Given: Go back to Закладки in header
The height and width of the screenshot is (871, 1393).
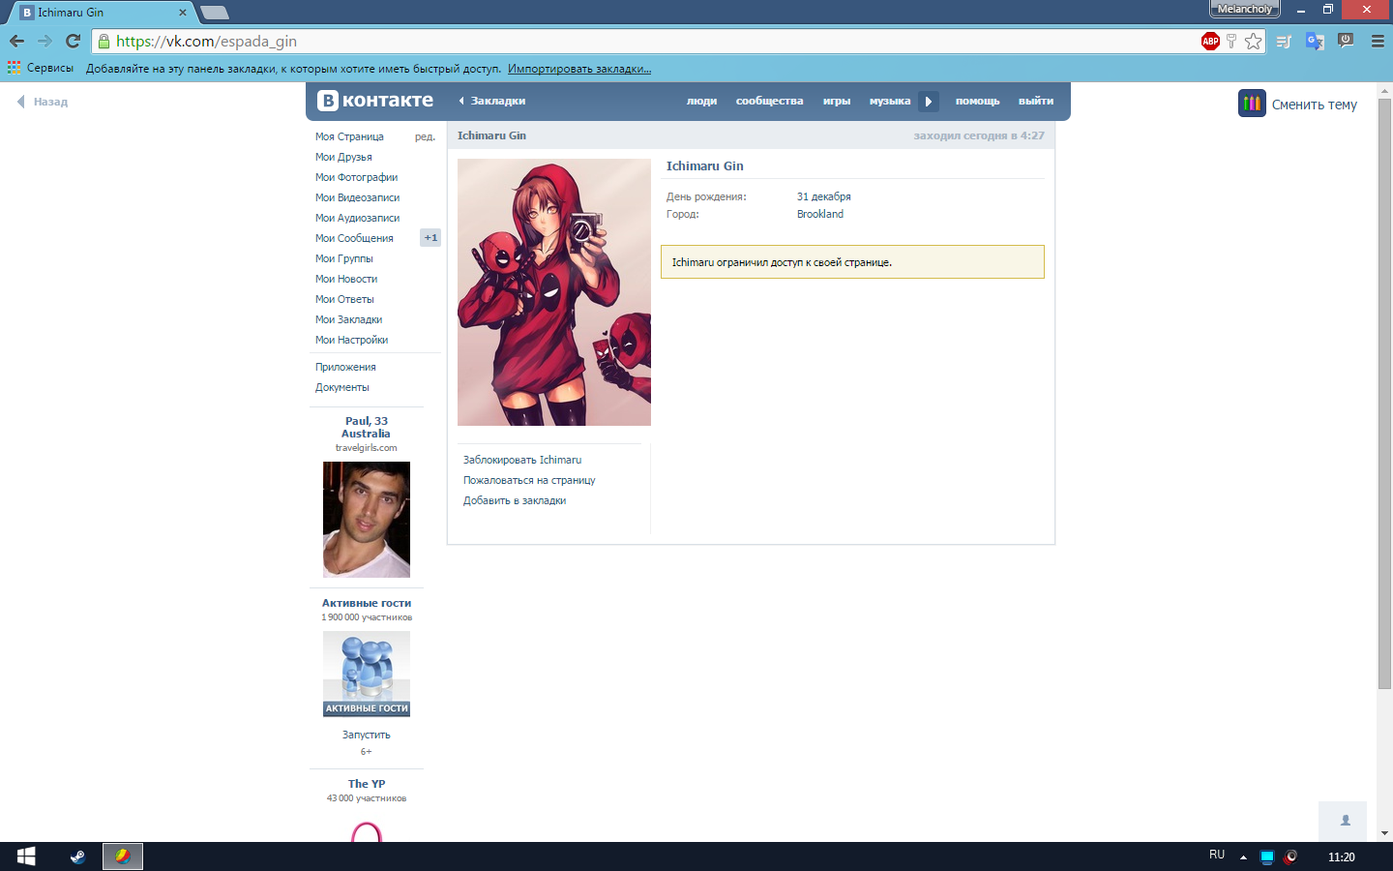Looking at the screenshot, I should tap(492, 101).
